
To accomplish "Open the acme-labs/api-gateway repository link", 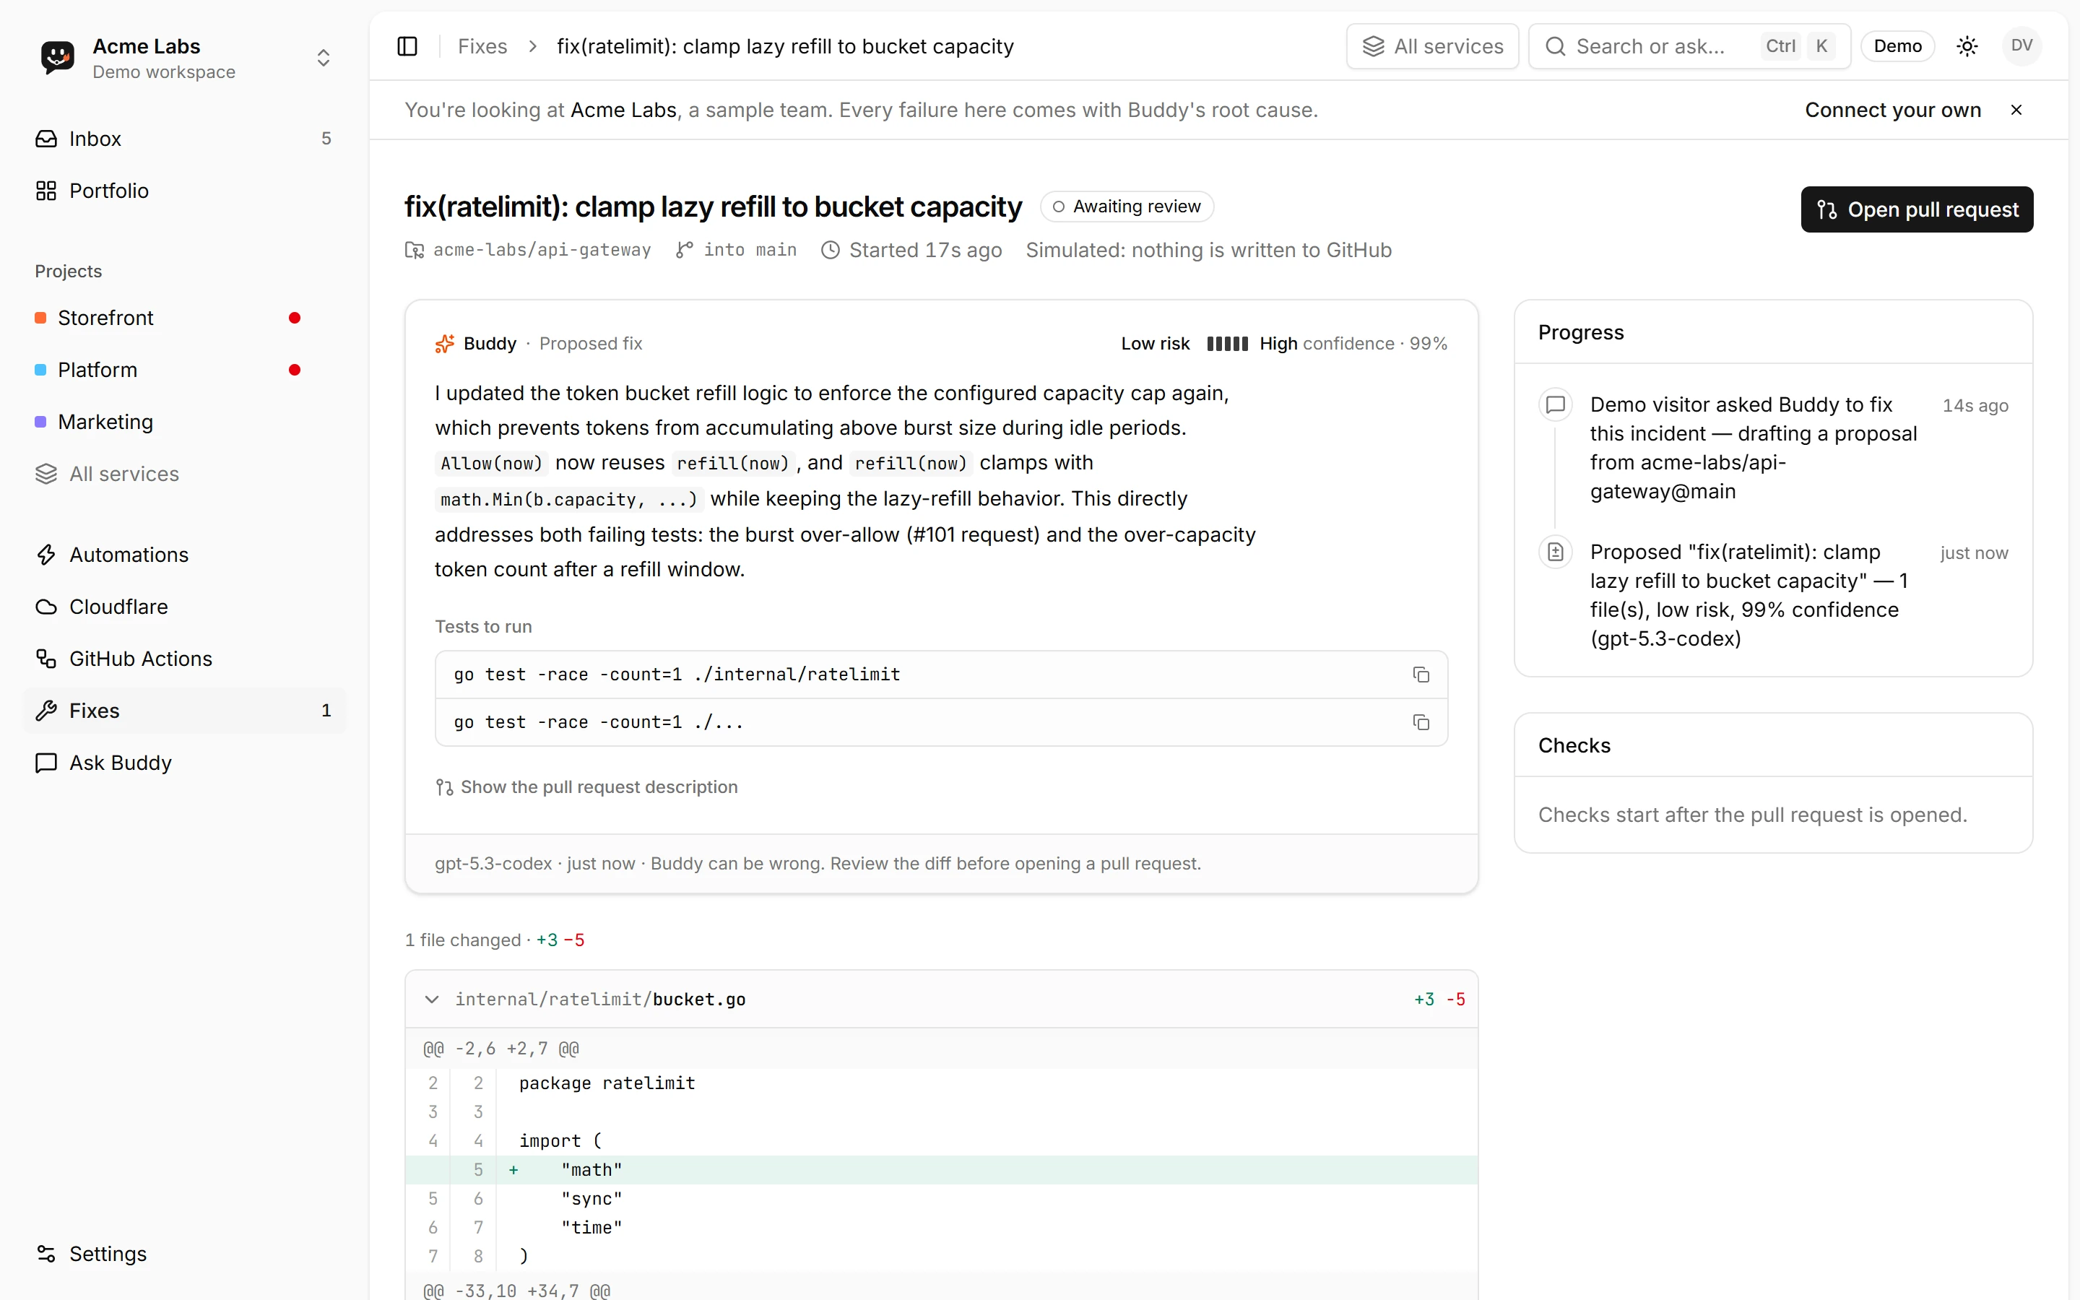I will click(x=529, y=250).
